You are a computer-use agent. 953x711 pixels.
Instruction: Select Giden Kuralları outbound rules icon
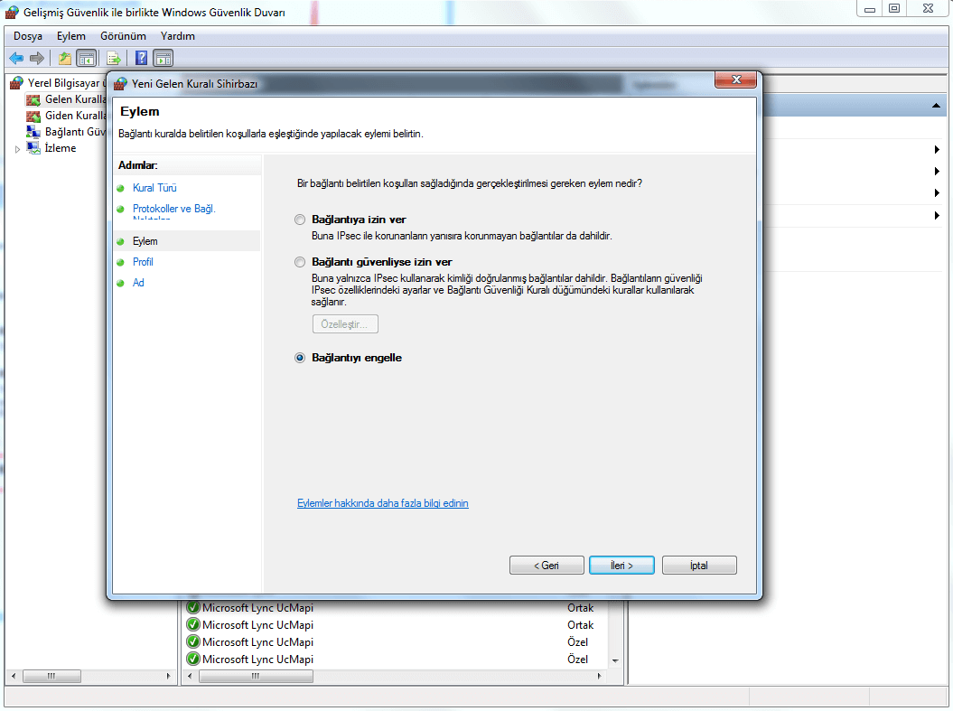pyautogui.click(x=33, y=116)
